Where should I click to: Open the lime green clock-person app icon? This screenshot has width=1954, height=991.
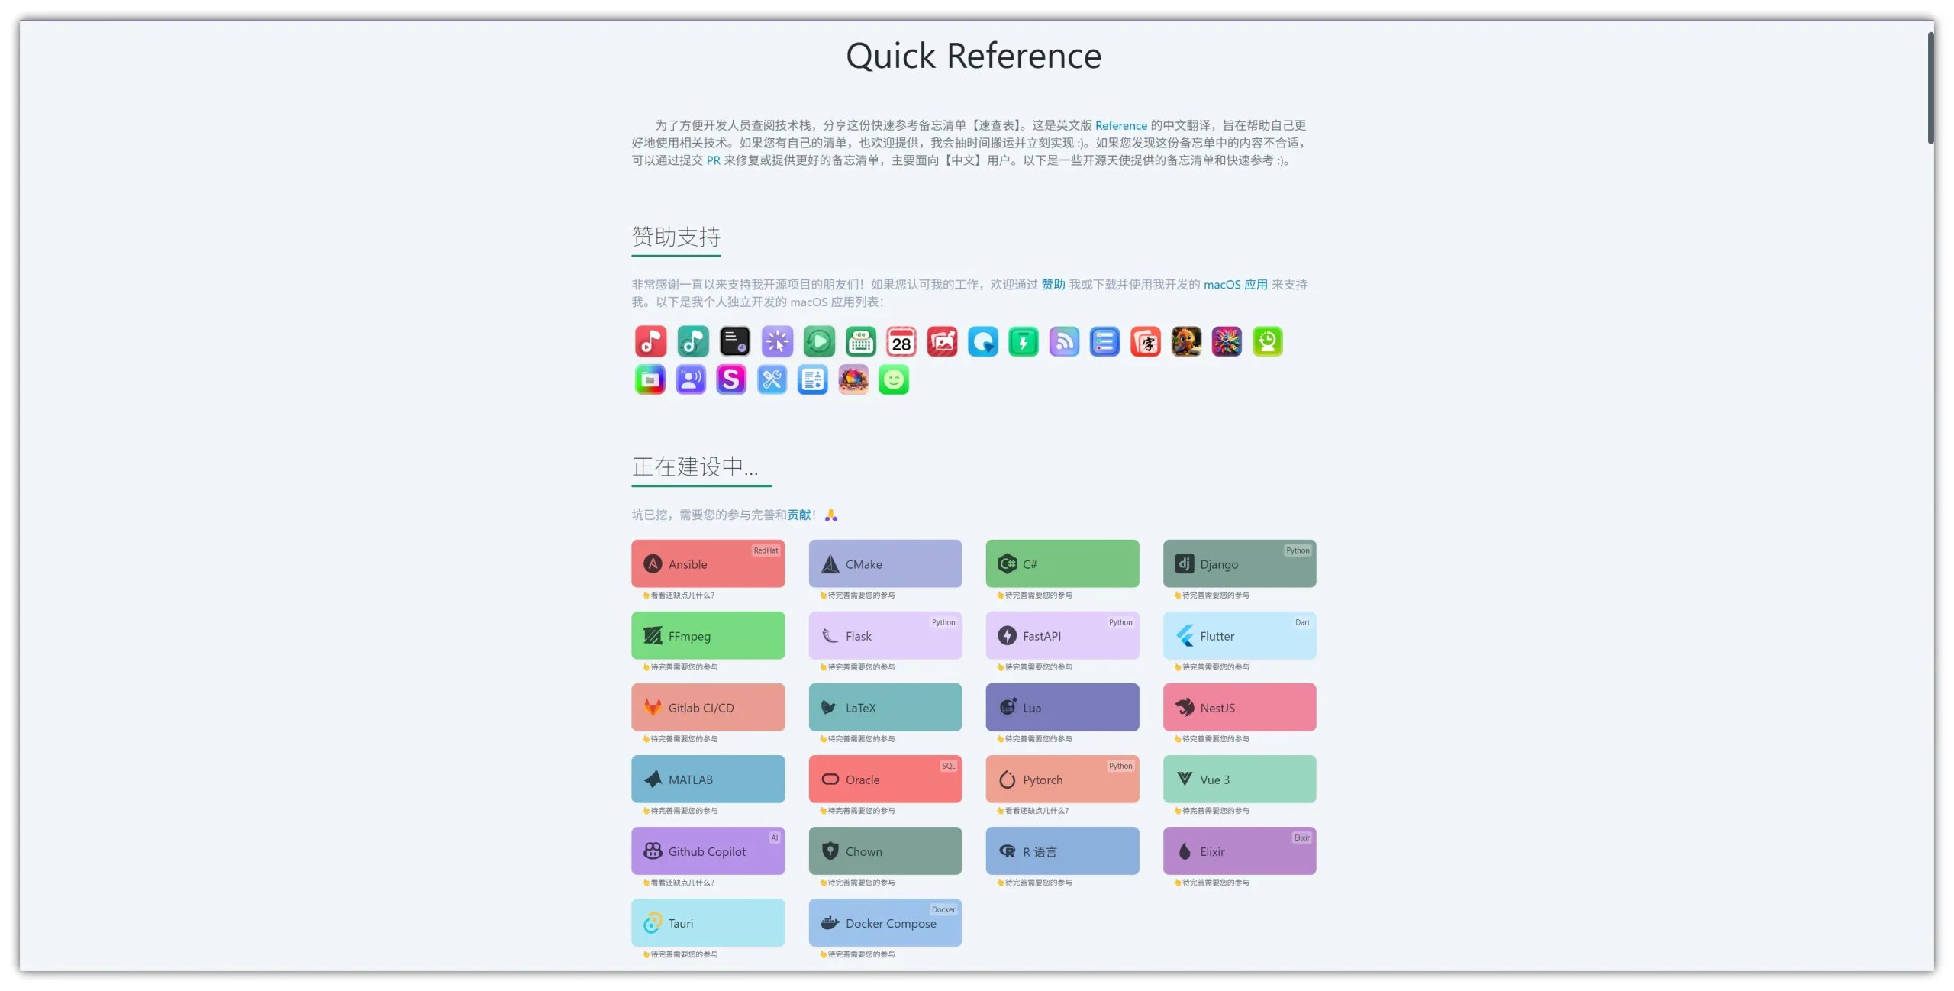tap(1268, 341)
